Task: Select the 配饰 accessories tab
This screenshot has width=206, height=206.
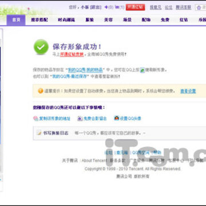Action: click(146, 20)
